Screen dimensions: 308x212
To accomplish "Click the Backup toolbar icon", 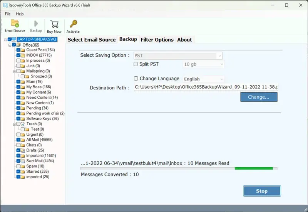I will 36,24.
